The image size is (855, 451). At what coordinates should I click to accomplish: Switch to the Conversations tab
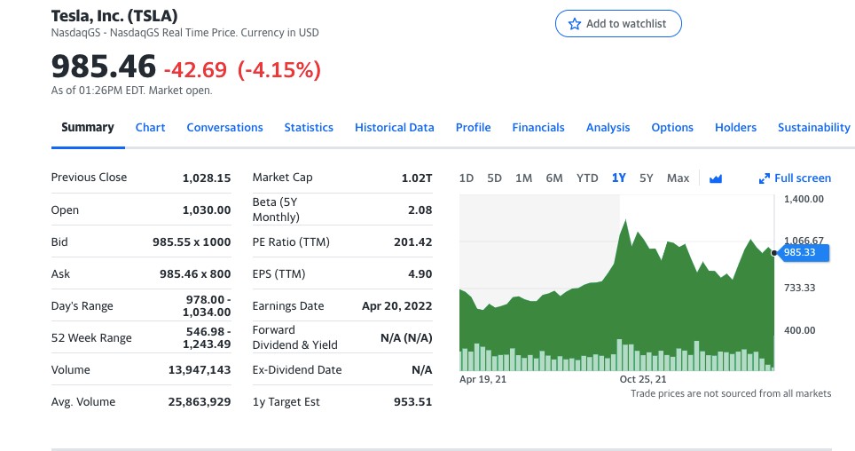pyautogui.click(x=224, y=128)
